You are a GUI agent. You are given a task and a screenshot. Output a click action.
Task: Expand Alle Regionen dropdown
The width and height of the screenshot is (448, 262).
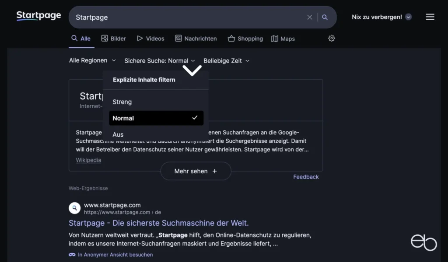[x=92, y=60]
